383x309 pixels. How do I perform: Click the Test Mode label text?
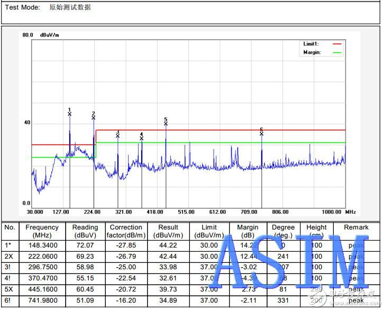coord(23,7)
